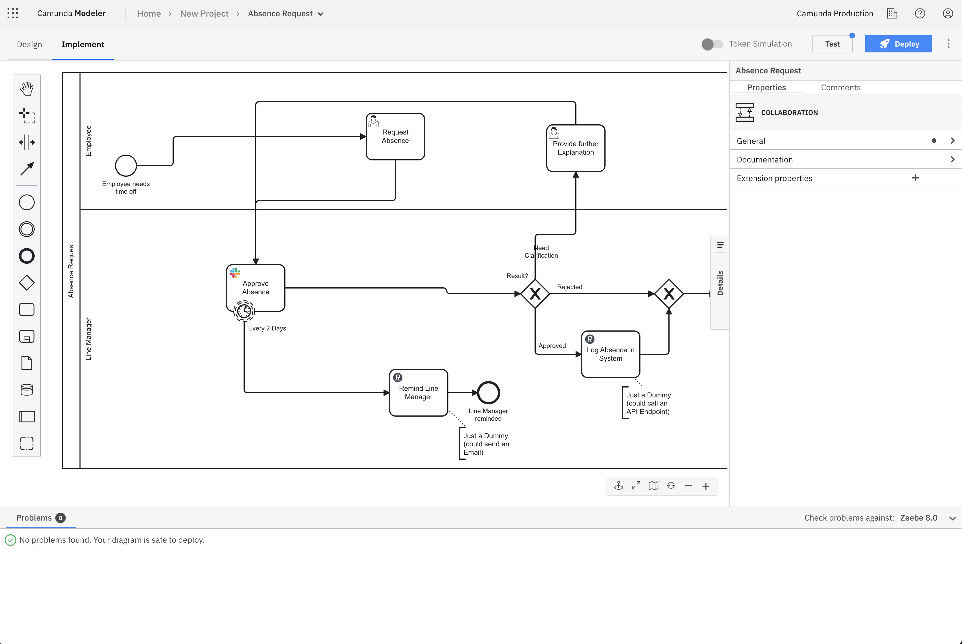Activate the Lasso selection tool
This screenshot has width=962, height=644.
[x=27, y=115]
